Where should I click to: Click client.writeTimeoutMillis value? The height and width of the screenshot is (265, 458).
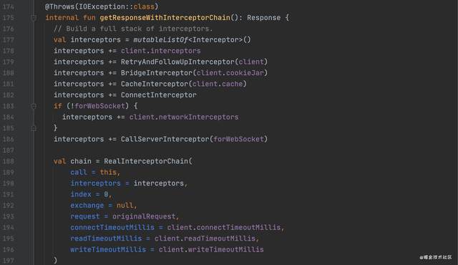coord(211,249)
